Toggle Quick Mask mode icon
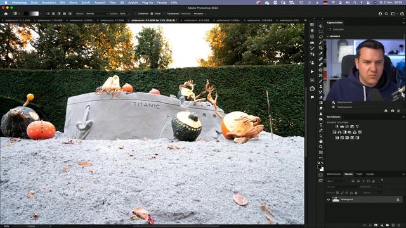406x228 pixels. coord(321,175)
